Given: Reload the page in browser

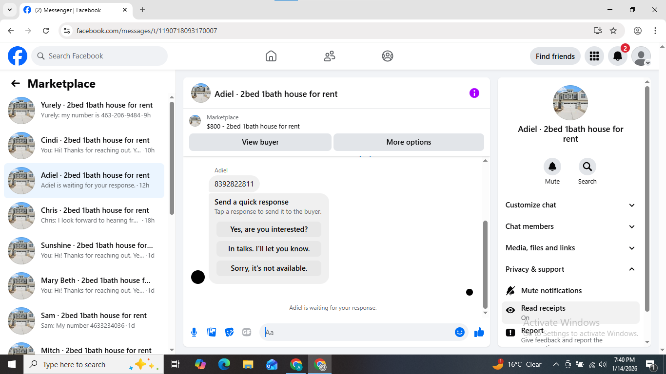Looking at the screenshot, I should (x=46, y=31).
